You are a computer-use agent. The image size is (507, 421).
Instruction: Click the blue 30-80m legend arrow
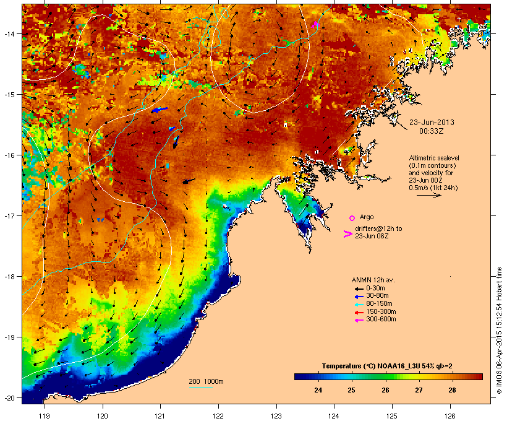point(359,297)
